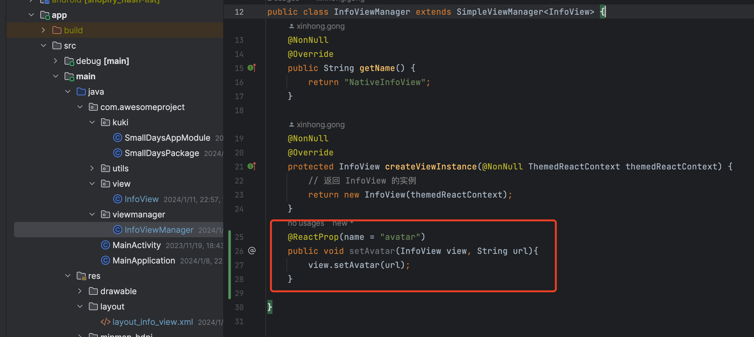Click the res resources folder icon
The width and height of the screenshot is (754, 337).
(82, 276)
